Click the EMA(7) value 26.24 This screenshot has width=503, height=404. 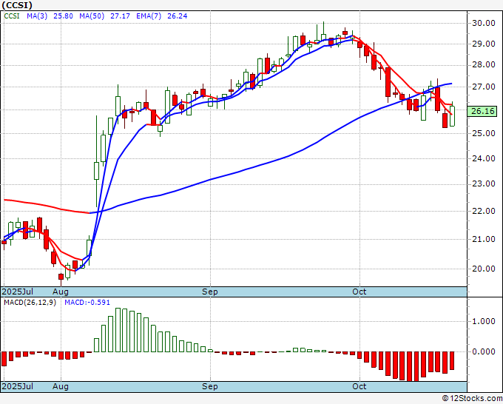(177, 16)
